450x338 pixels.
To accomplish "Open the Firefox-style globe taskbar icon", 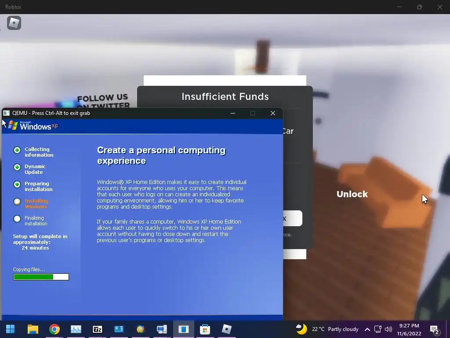I will click(140, 329).
